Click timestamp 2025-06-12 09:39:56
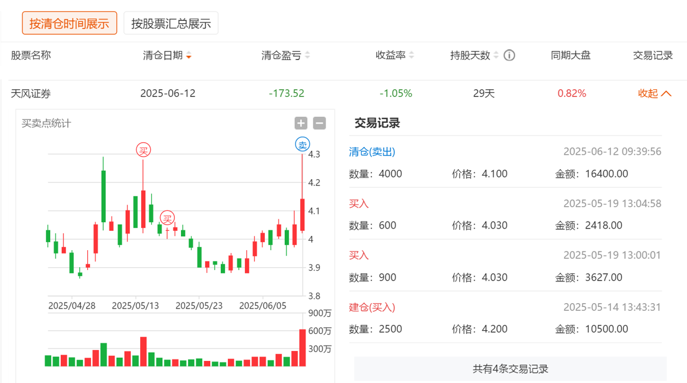 tap(612, 152)
